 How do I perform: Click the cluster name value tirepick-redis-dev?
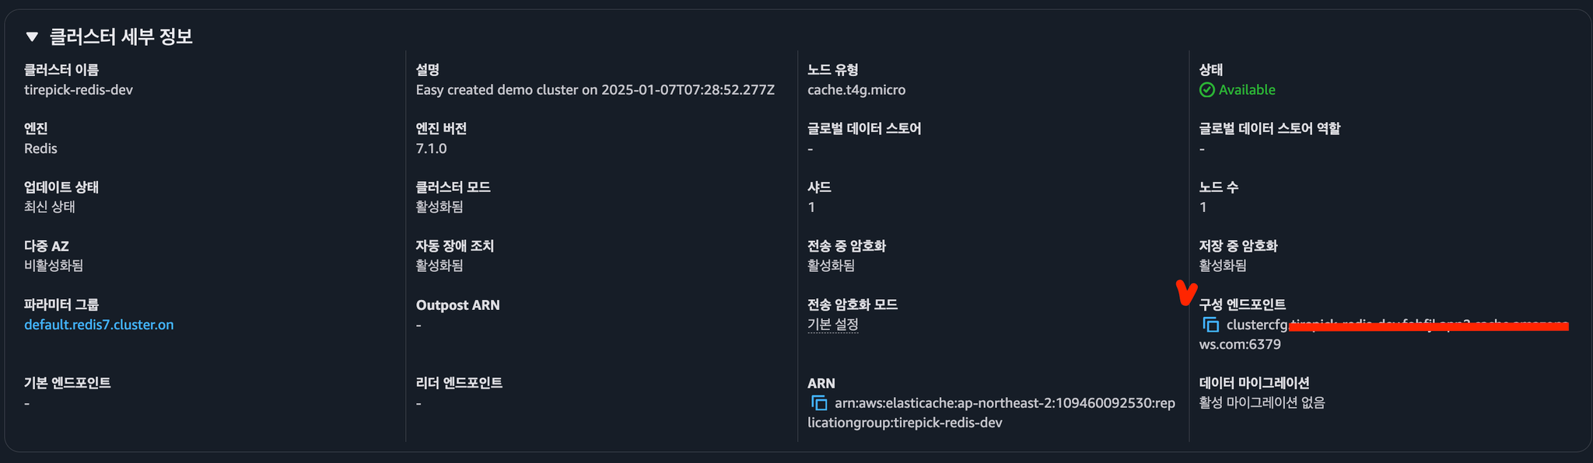[x=79, y=90]
